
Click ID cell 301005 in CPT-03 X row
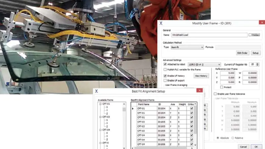point(163,122)
